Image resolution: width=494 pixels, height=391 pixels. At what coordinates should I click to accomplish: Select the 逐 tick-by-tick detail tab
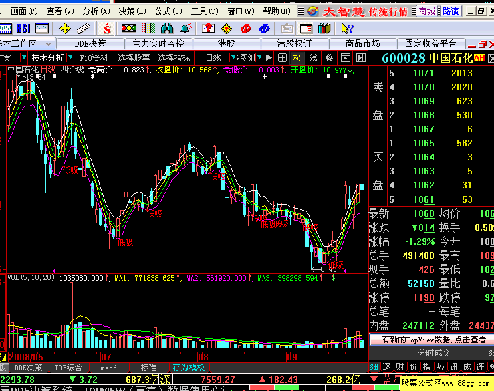pyautogui.click(x=386, y=367)
